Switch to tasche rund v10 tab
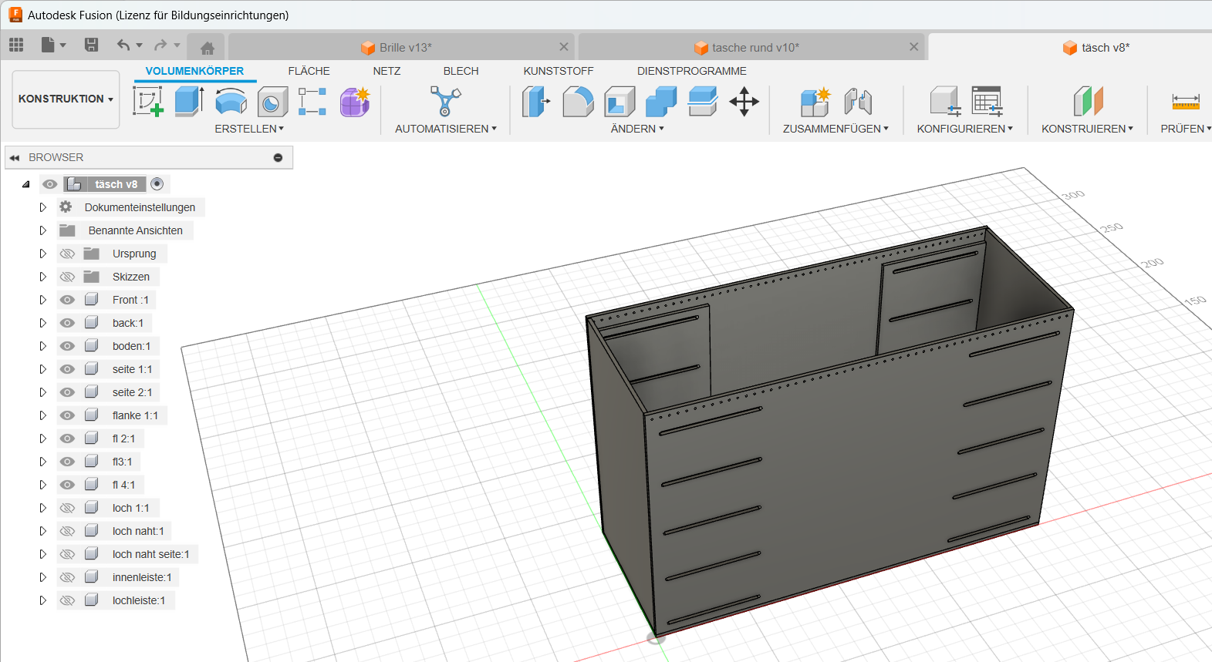 point(751,47)
